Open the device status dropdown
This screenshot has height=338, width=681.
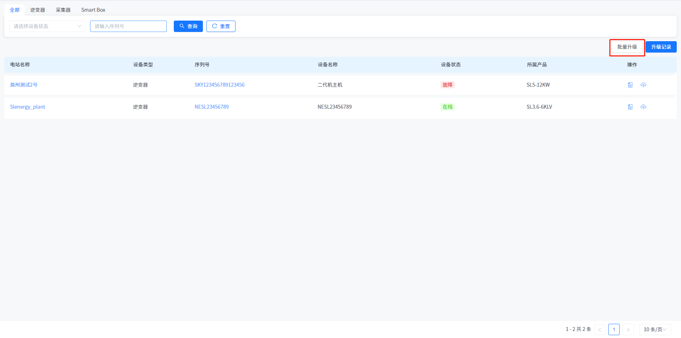coord(48,26)
